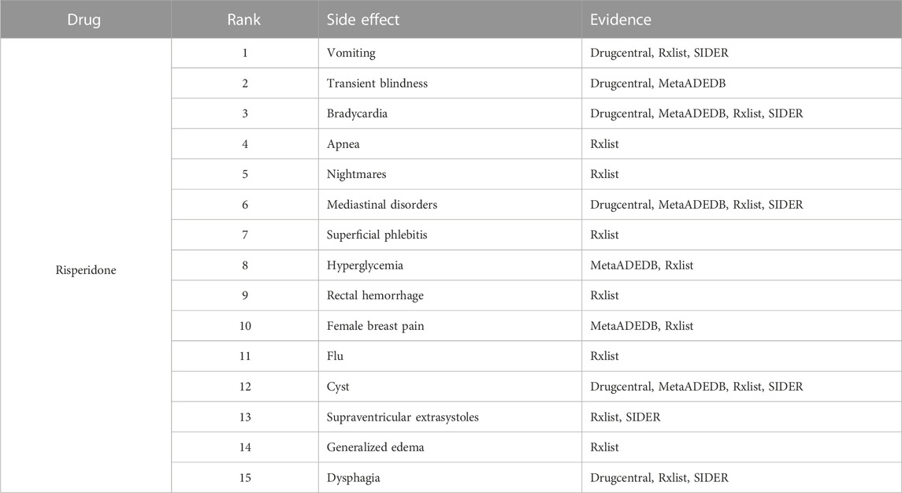Click the Side effect column header
Screen dimensions: 902x493
click(x=363, y=20)
